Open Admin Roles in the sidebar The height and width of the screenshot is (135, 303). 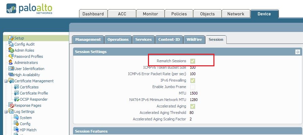[24, 50]
